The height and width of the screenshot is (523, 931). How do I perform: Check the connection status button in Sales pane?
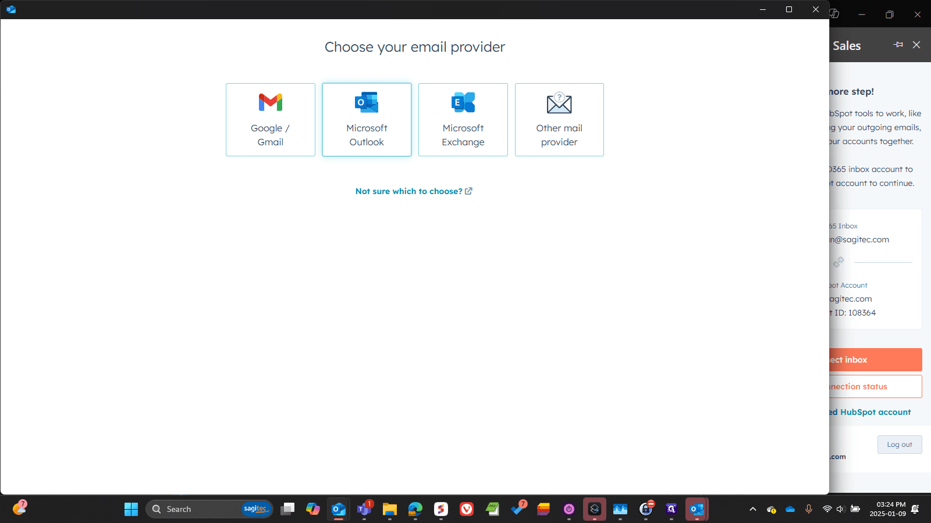tap(876, 386)
